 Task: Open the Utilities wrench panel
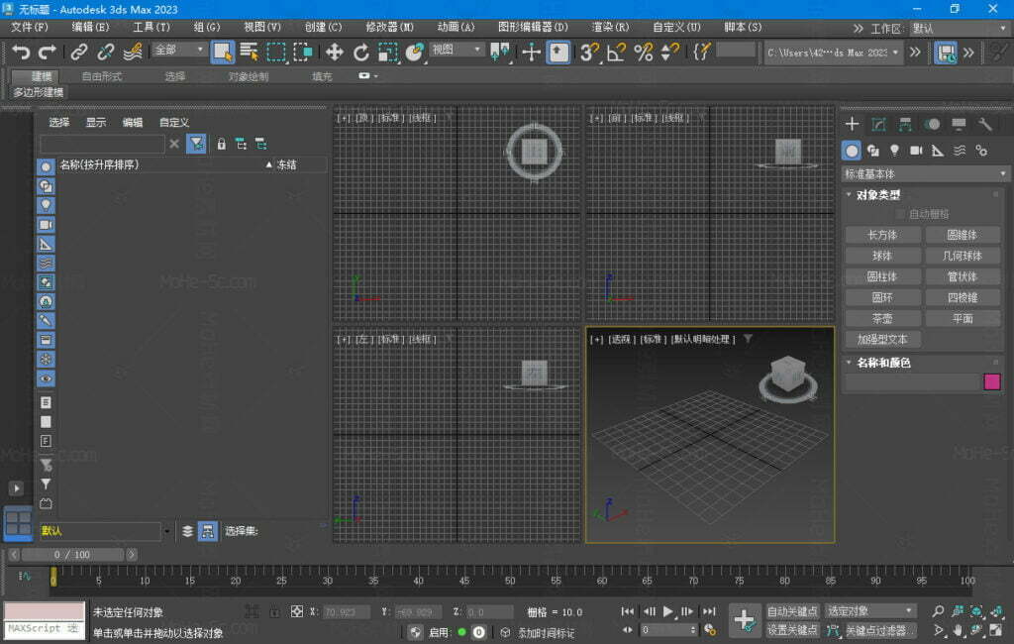pos(985,124)
